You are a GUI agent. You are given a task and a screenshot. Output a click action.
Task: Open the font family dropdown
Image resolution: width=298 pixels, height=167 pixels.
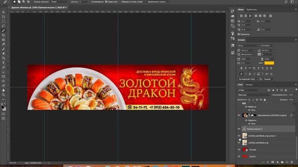(248, 45)
